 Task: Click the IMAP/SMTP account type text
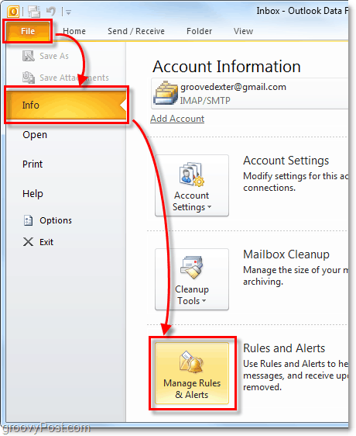click(205, 100)
